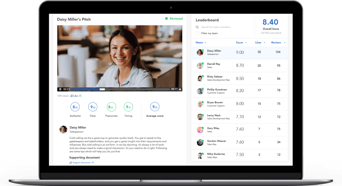Click the Authentic score circle
The width and height of the screenshot is (342, 186).
[75, 107]
